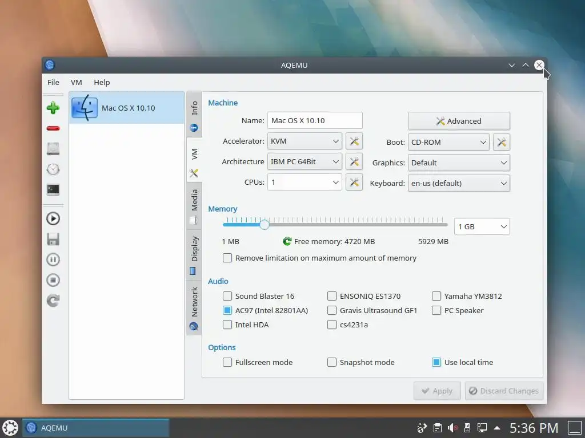Click the AQEMU logo in title bar

(x=50, y=65)
